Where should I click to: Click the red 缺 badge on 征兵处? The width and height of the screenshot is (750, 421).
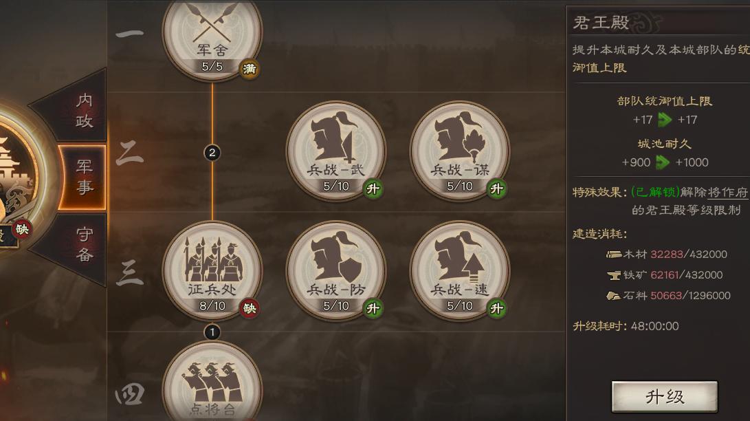click(250, 309)
